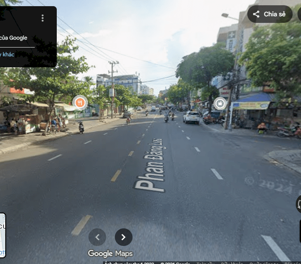Open the 'Quyền riêng tư' privacy link
This screenshot has width=301, height=264.
pyautogui.click(x=264, y=263)
